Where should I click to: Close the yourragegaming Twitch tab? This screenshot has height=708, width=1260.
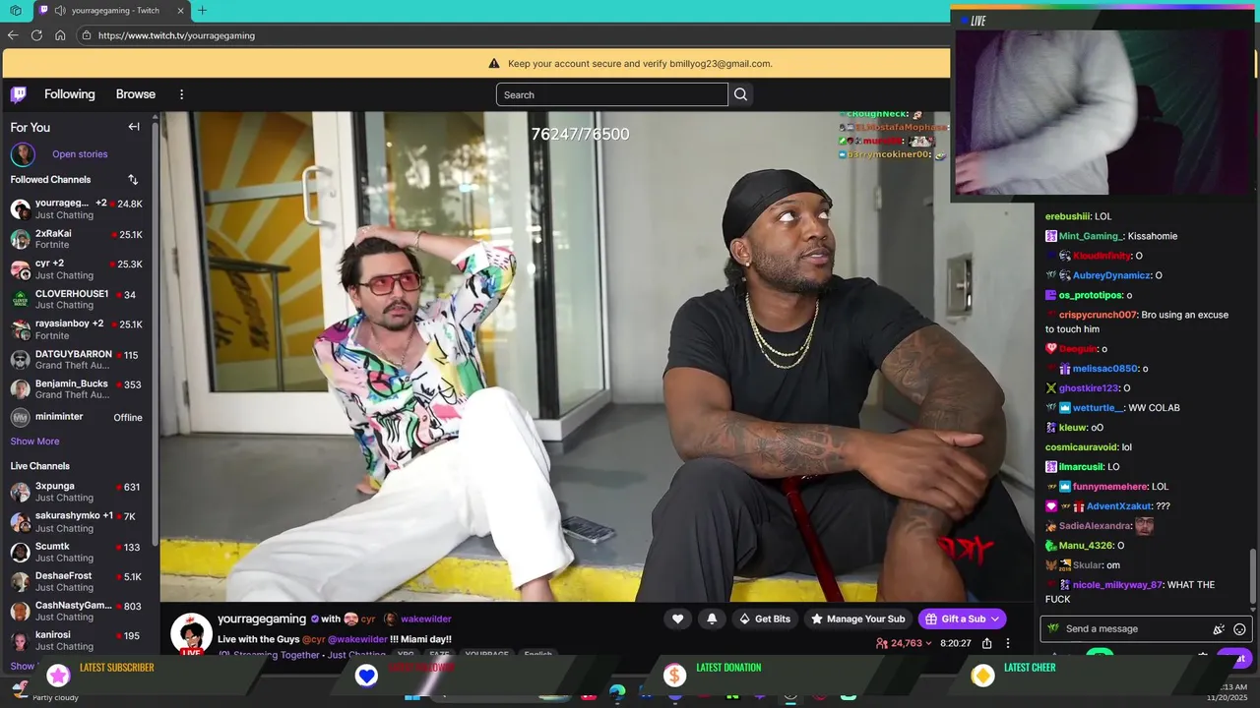tap(181, 11)
